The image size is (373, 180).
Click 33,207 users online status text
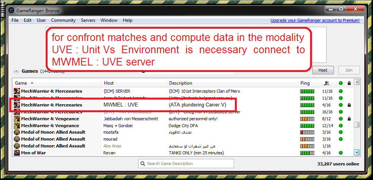tap(338, 164)
